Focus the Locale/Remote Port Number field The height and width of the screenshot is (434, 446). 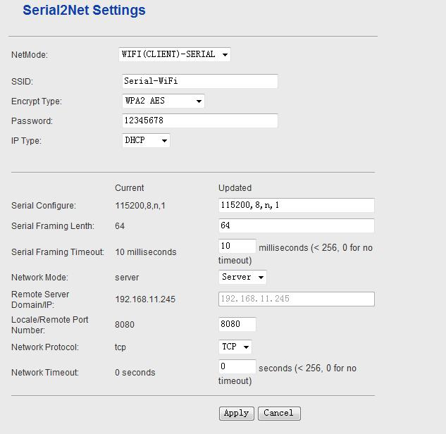(x=237, y=325)
